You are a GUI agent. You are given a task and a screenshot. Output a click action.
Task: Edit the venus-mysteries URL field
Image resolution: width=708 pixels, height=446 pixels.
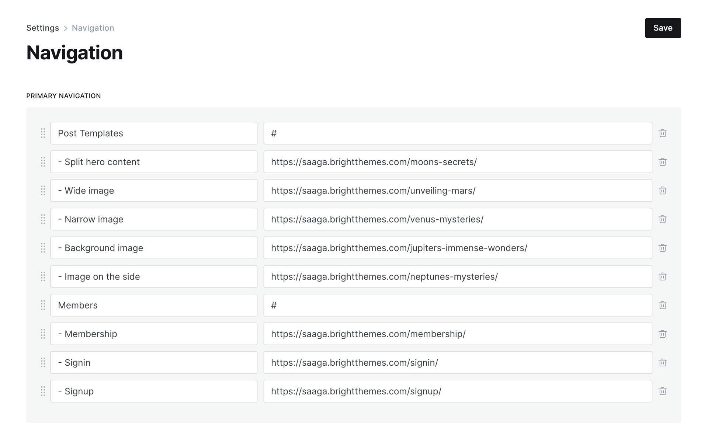tap(458, 219)
